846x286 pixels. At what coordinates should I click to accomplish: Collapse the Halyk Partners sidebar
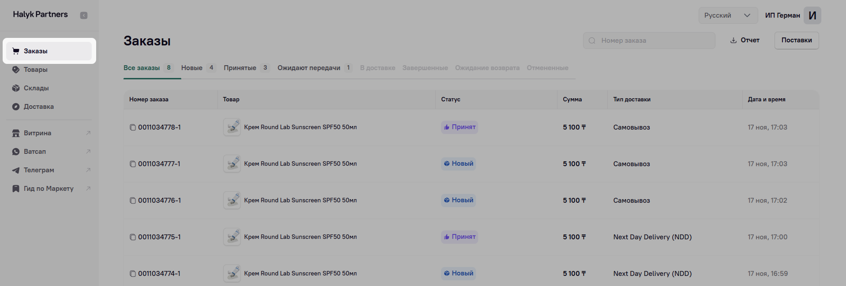pyautogui.click(x=83, y=15)
